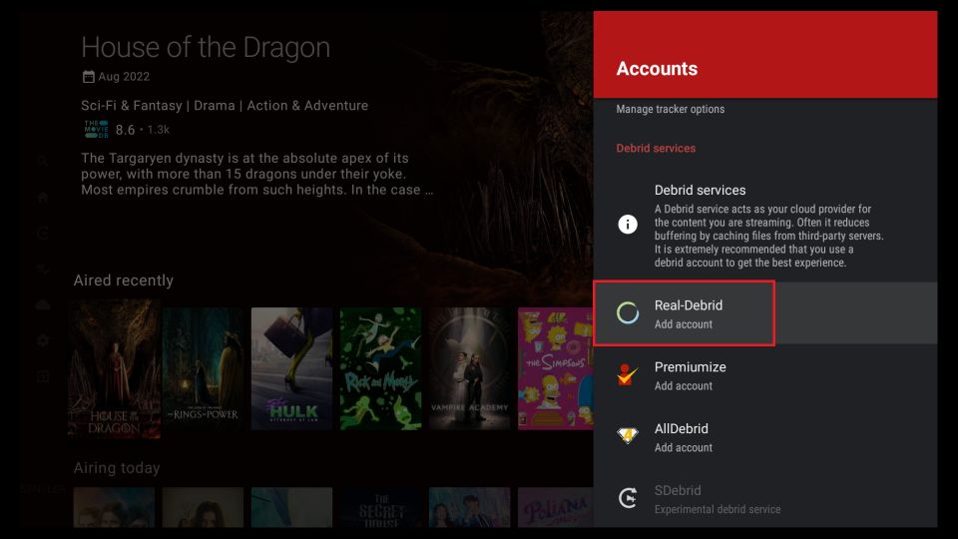Open The Simpsons poster thumbnail
Image resolution: width=958 pixels, height=539 pixels.
556,368
